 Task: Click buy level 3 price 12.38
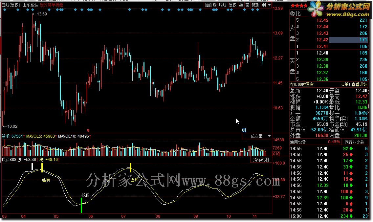(x=322, y=66)
